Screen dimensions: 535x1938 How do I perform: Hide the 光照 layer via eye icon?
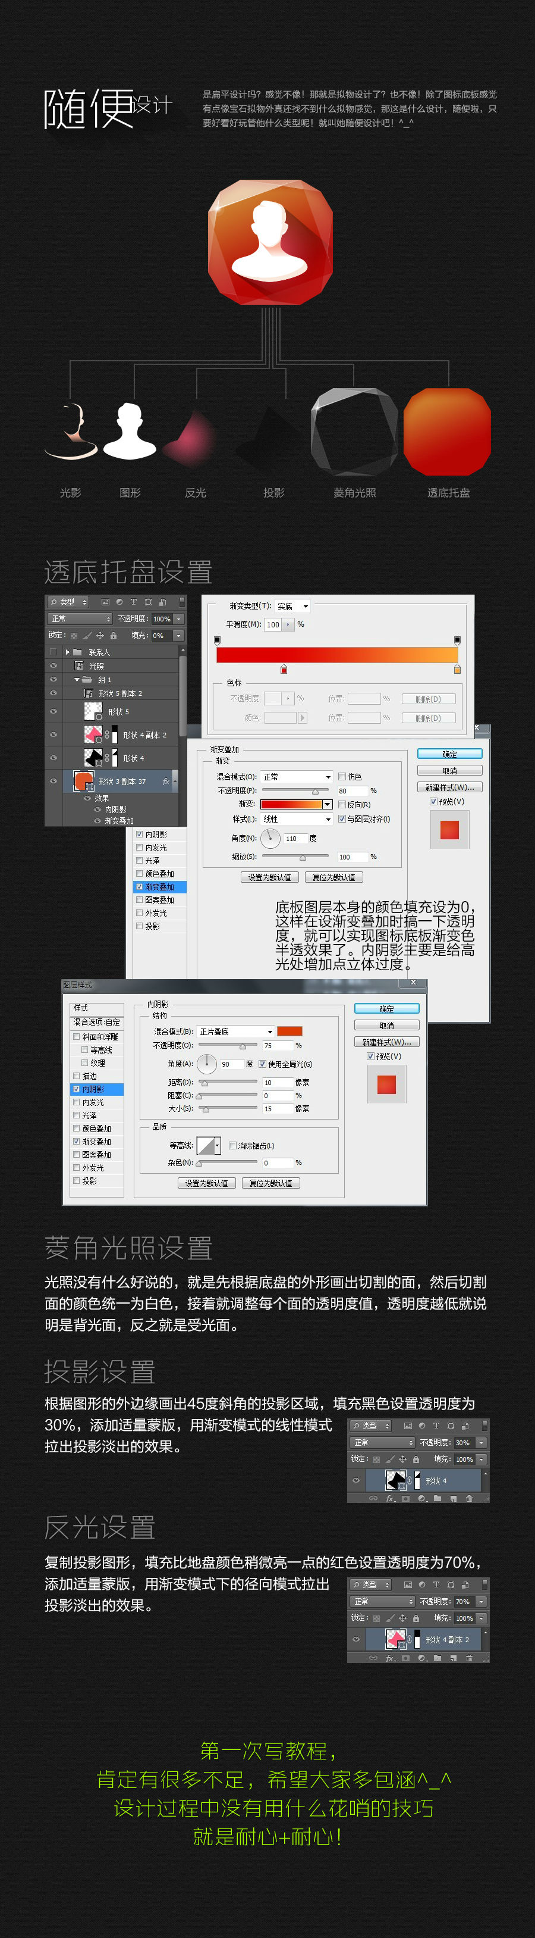tap(54, 665)
